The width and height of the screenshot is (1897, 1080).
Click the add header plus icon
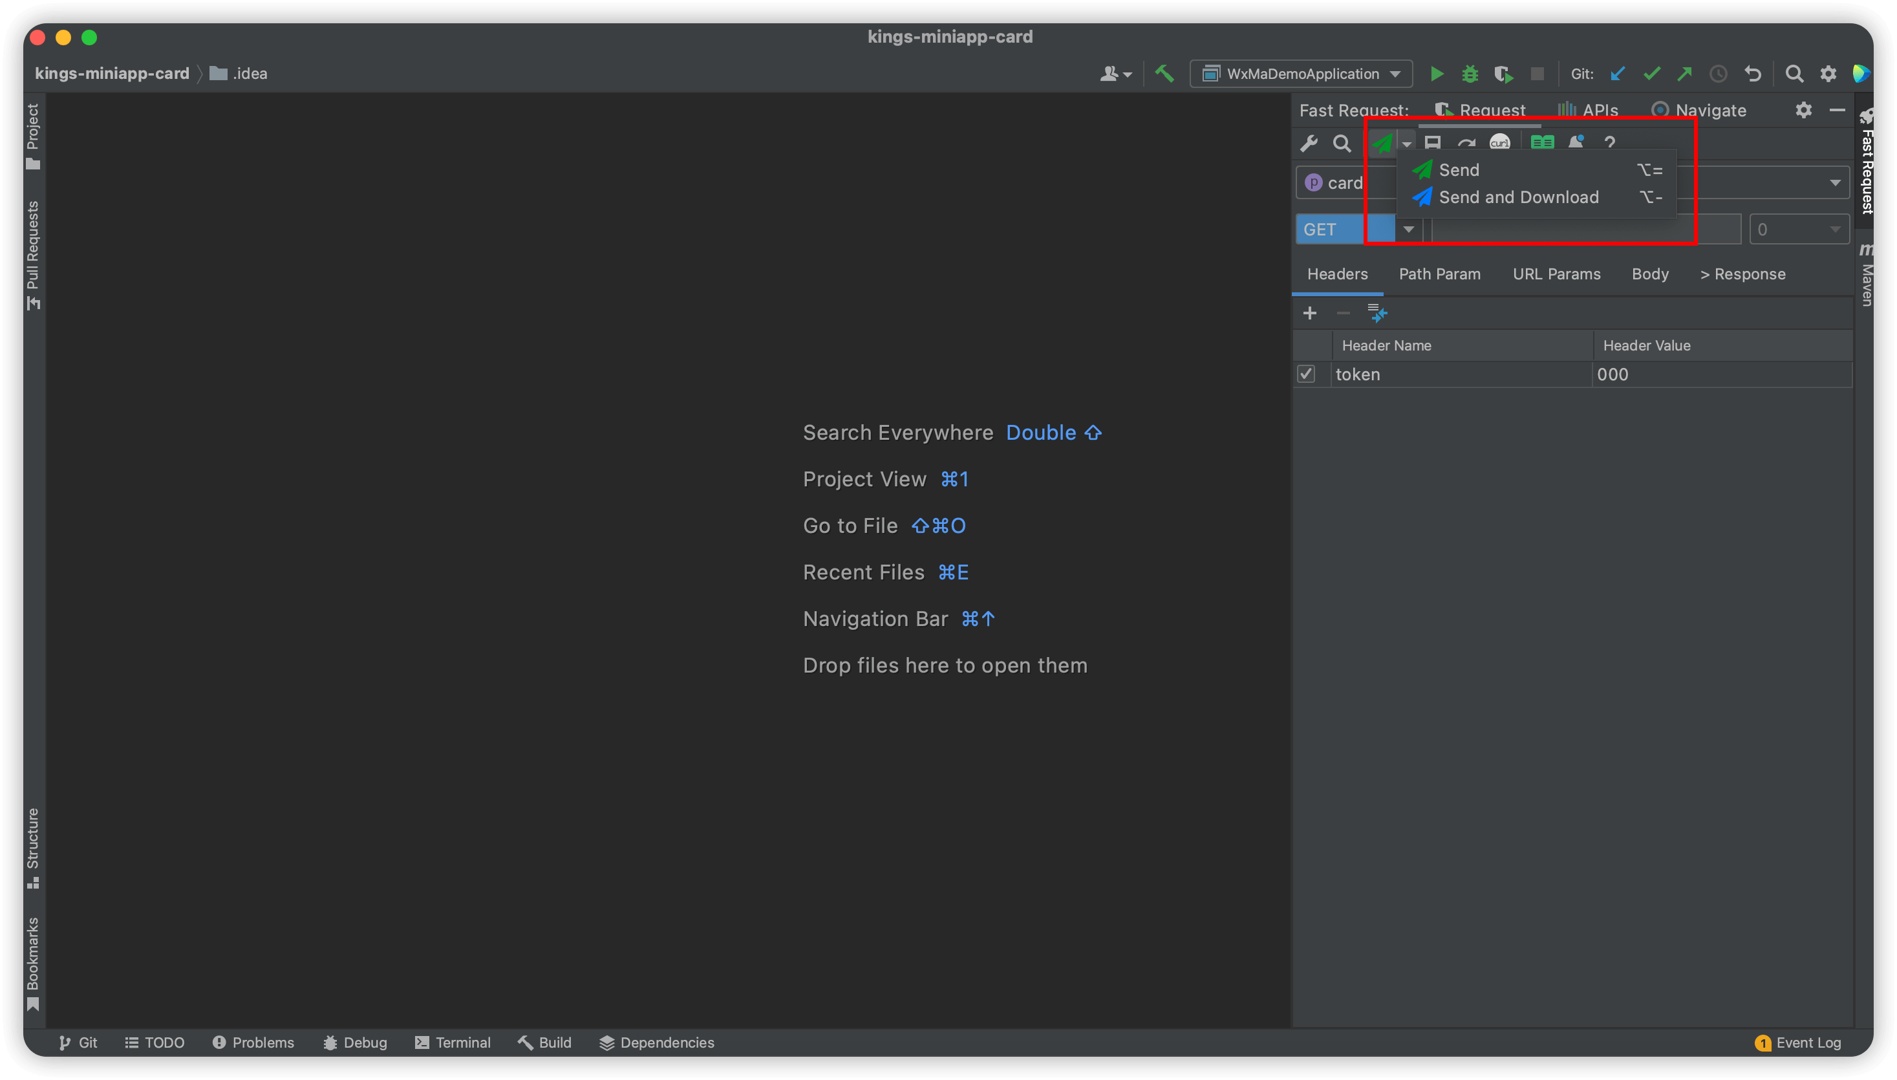1310,313
